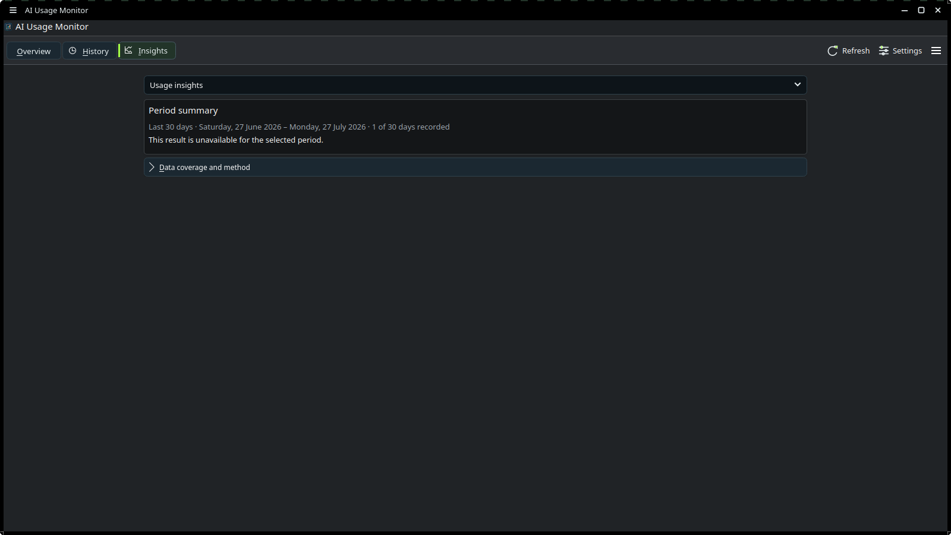The image size is (951, 535).
Task: Minimize the AI Usage Monitor window
Action: tap(905, 10)
